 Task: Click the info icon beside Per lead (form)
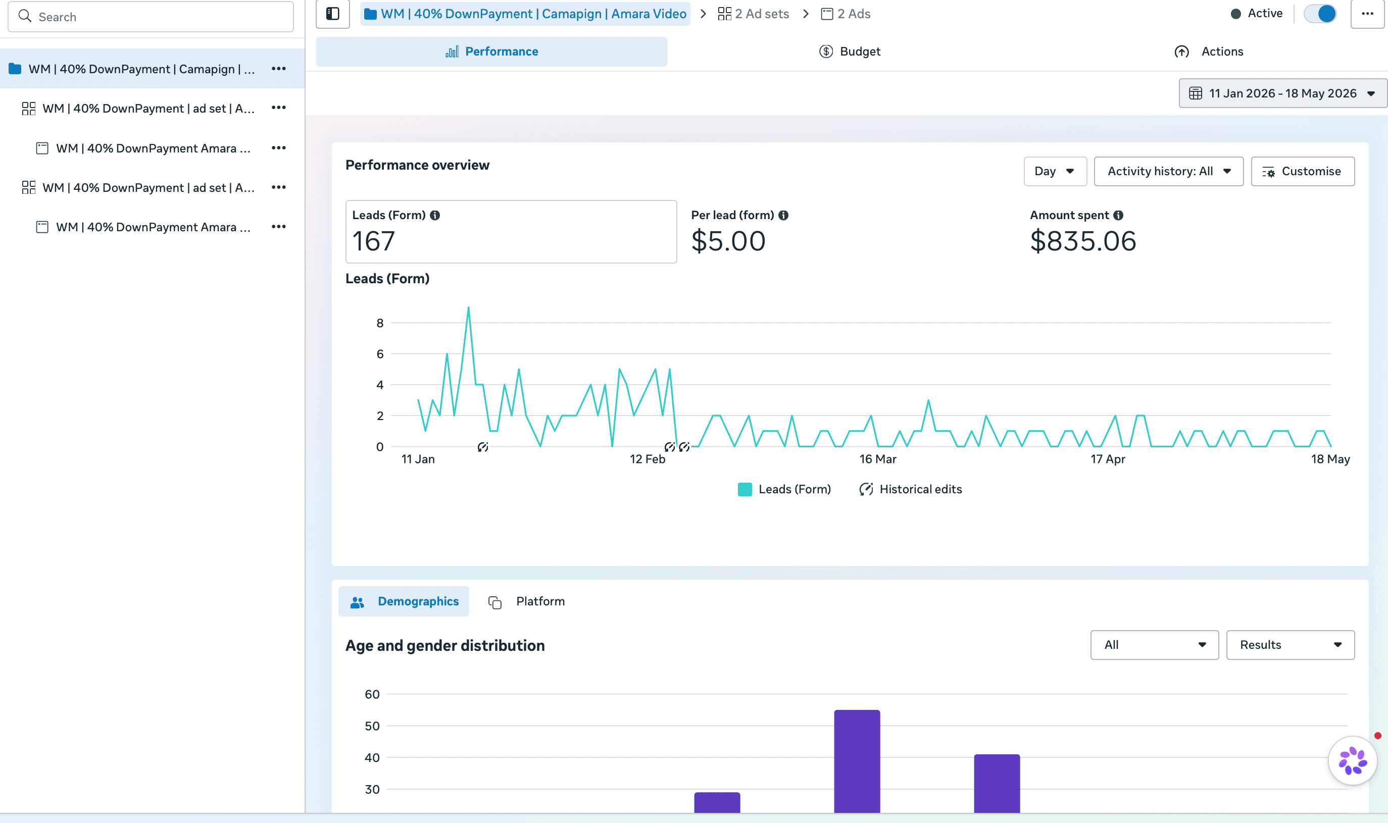click(783, 215)
